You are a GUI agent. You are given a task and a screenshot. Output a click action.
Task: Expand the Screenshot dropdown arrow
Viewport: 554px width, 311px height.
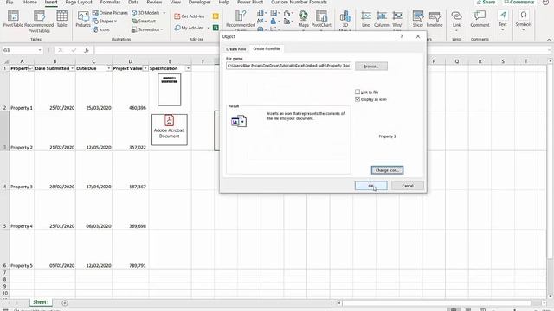point(162,29)
